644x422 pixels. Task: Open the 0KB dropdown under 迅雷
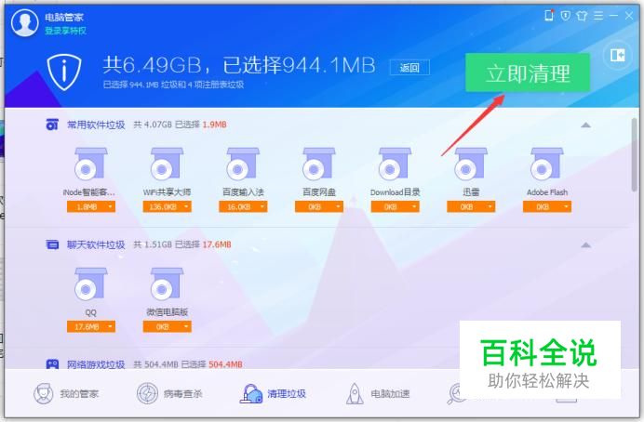point(471,206)
